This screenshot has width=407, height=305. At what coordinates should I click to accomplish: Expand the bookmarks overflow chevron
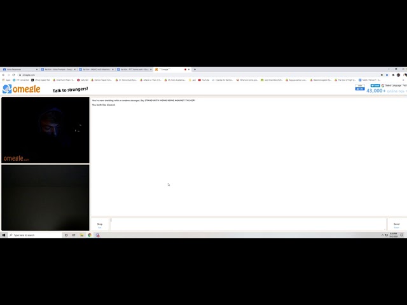[403, 80]
